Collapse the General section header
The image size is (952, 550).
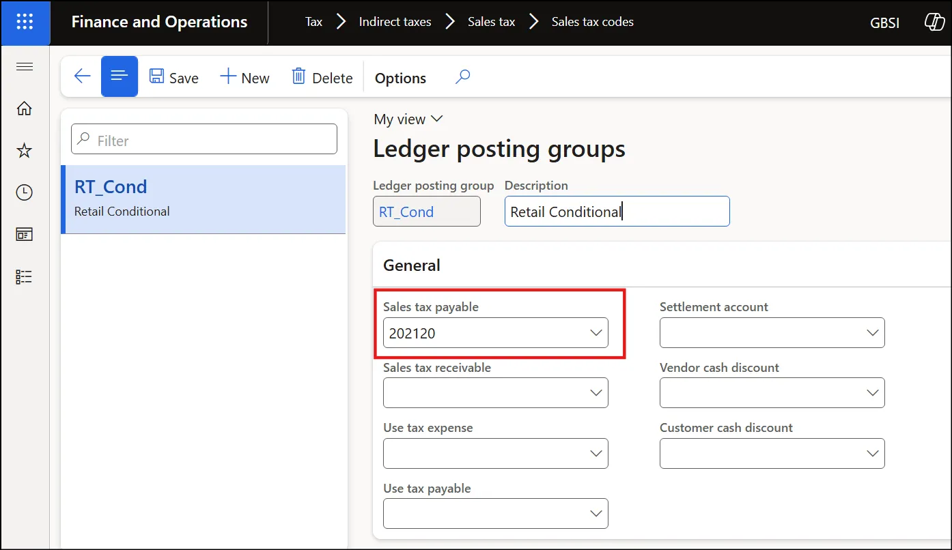tap(412, 265)
